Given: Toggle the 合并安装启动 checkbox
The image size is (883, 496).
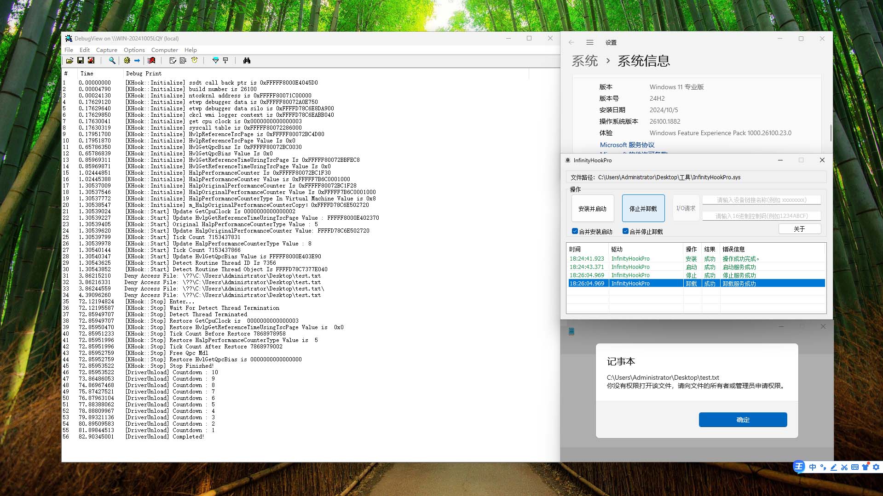Looking at the screenshot, I should point(575,231).
